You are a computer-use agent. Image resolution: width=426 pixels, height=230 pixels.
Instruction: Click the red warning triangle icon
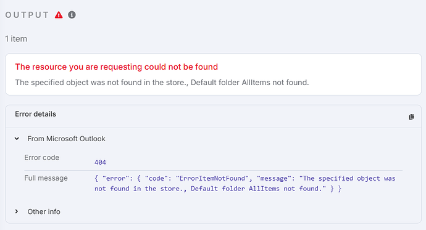(59, 15)
